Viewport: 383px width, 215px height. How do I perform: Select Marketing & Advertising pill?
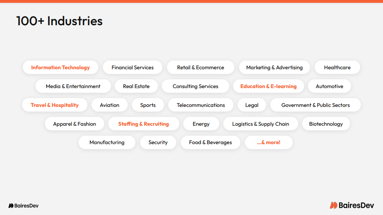[274, 67]
